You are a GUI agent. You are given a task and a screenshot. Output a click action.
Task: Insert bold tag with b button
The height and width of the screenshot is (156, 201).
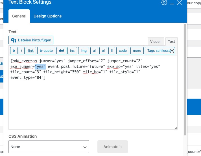(14, 51)
